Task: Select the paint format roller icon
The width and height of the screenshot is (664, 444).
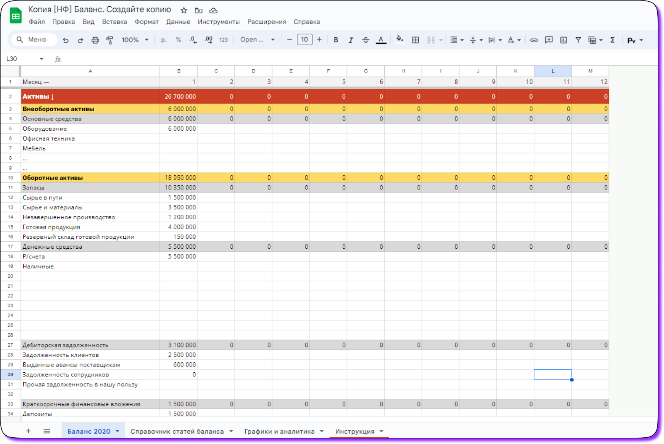Action: coord(110,40)
